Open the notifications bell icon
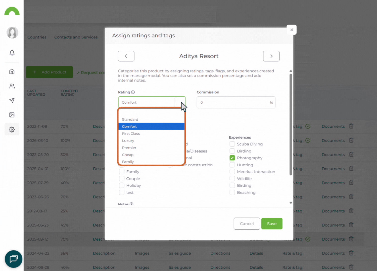Viewport: 377px width, 271px height. tap(12, 52)
